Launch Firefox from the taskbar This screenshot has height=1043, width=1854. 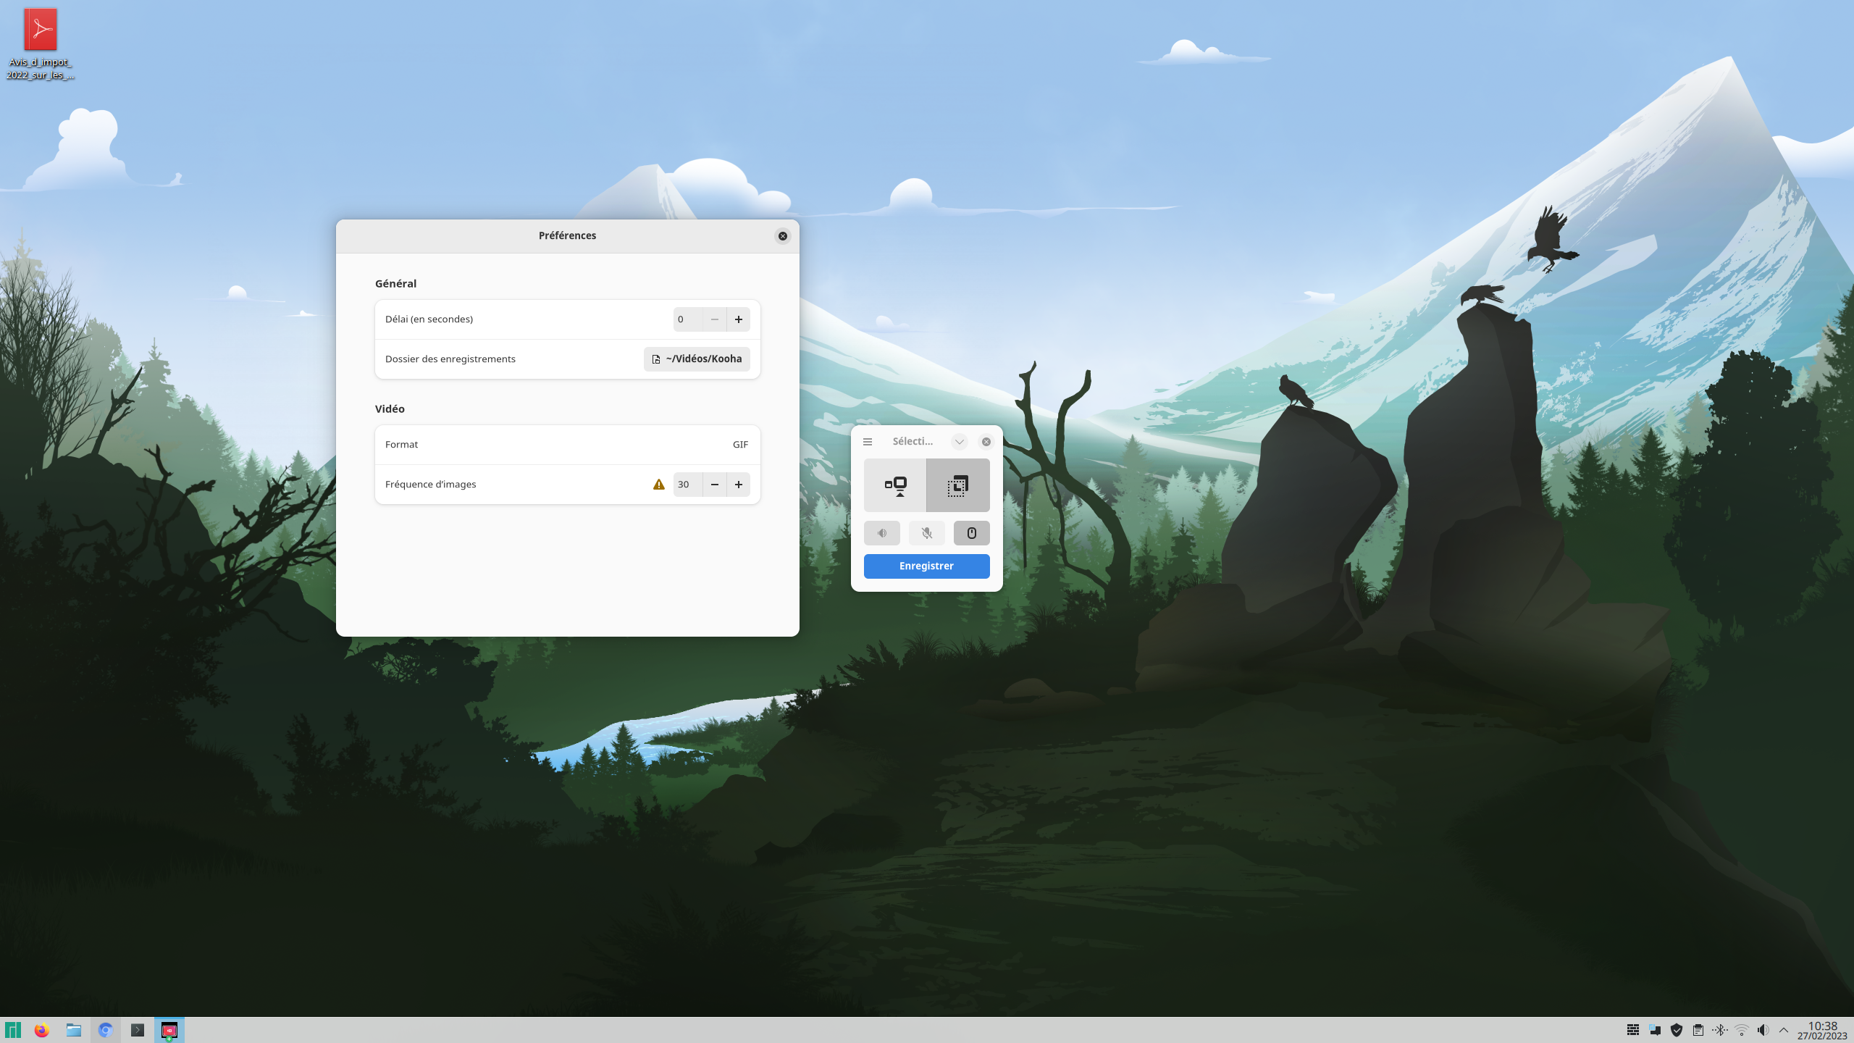point(41,1030)
